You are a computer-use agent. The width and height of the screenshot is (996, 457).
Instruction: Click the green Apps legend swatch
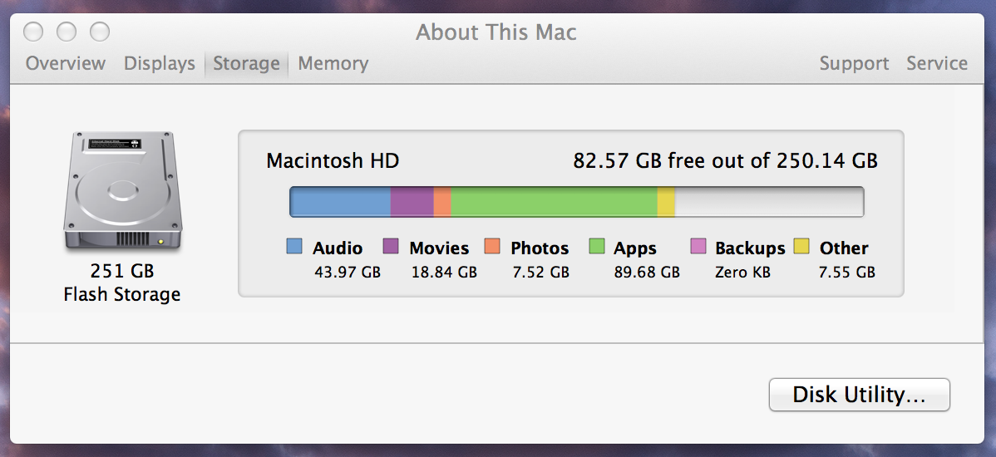tap(596, 246)
